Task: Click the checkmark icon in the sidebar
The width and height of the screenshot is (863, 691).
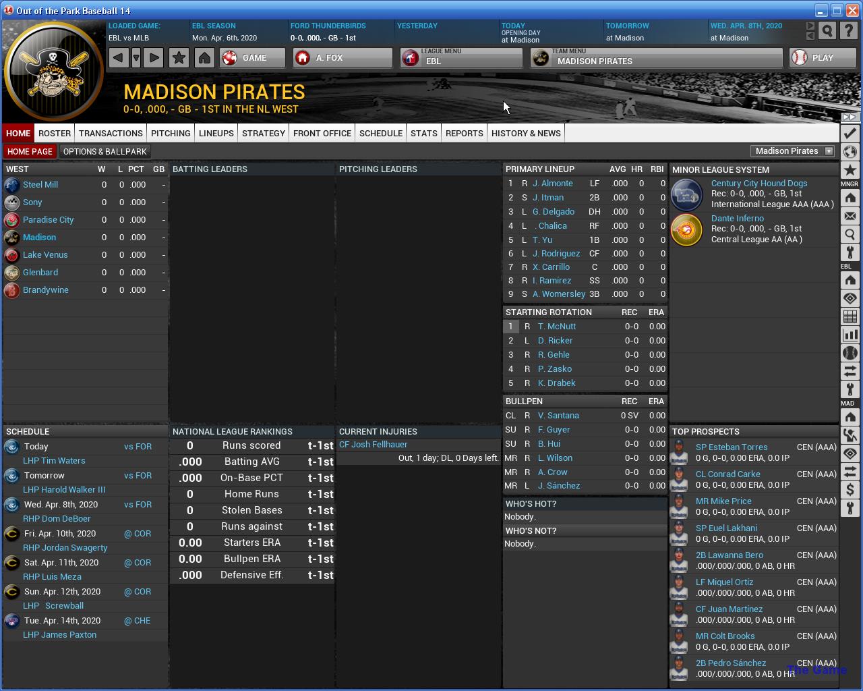Action: [x=850, y=133]
